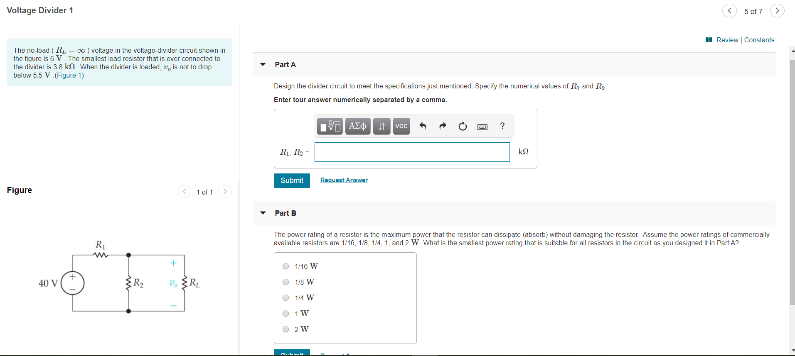This screenshot has height=356, width=795.
Task: Pick the 2 W power rating
Action: (x=286, y=329)
